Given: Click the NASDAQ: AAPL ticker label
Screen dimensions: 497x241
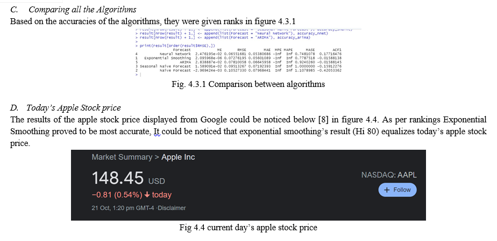Looking at the screenshot, I should [389, 175].
